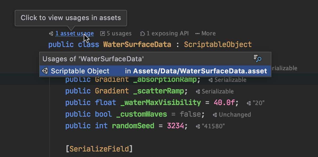Click the ScriptableObject base type
Image resolution: width=318 pixels, height=157 pixels.
click(x=218, y=44)
